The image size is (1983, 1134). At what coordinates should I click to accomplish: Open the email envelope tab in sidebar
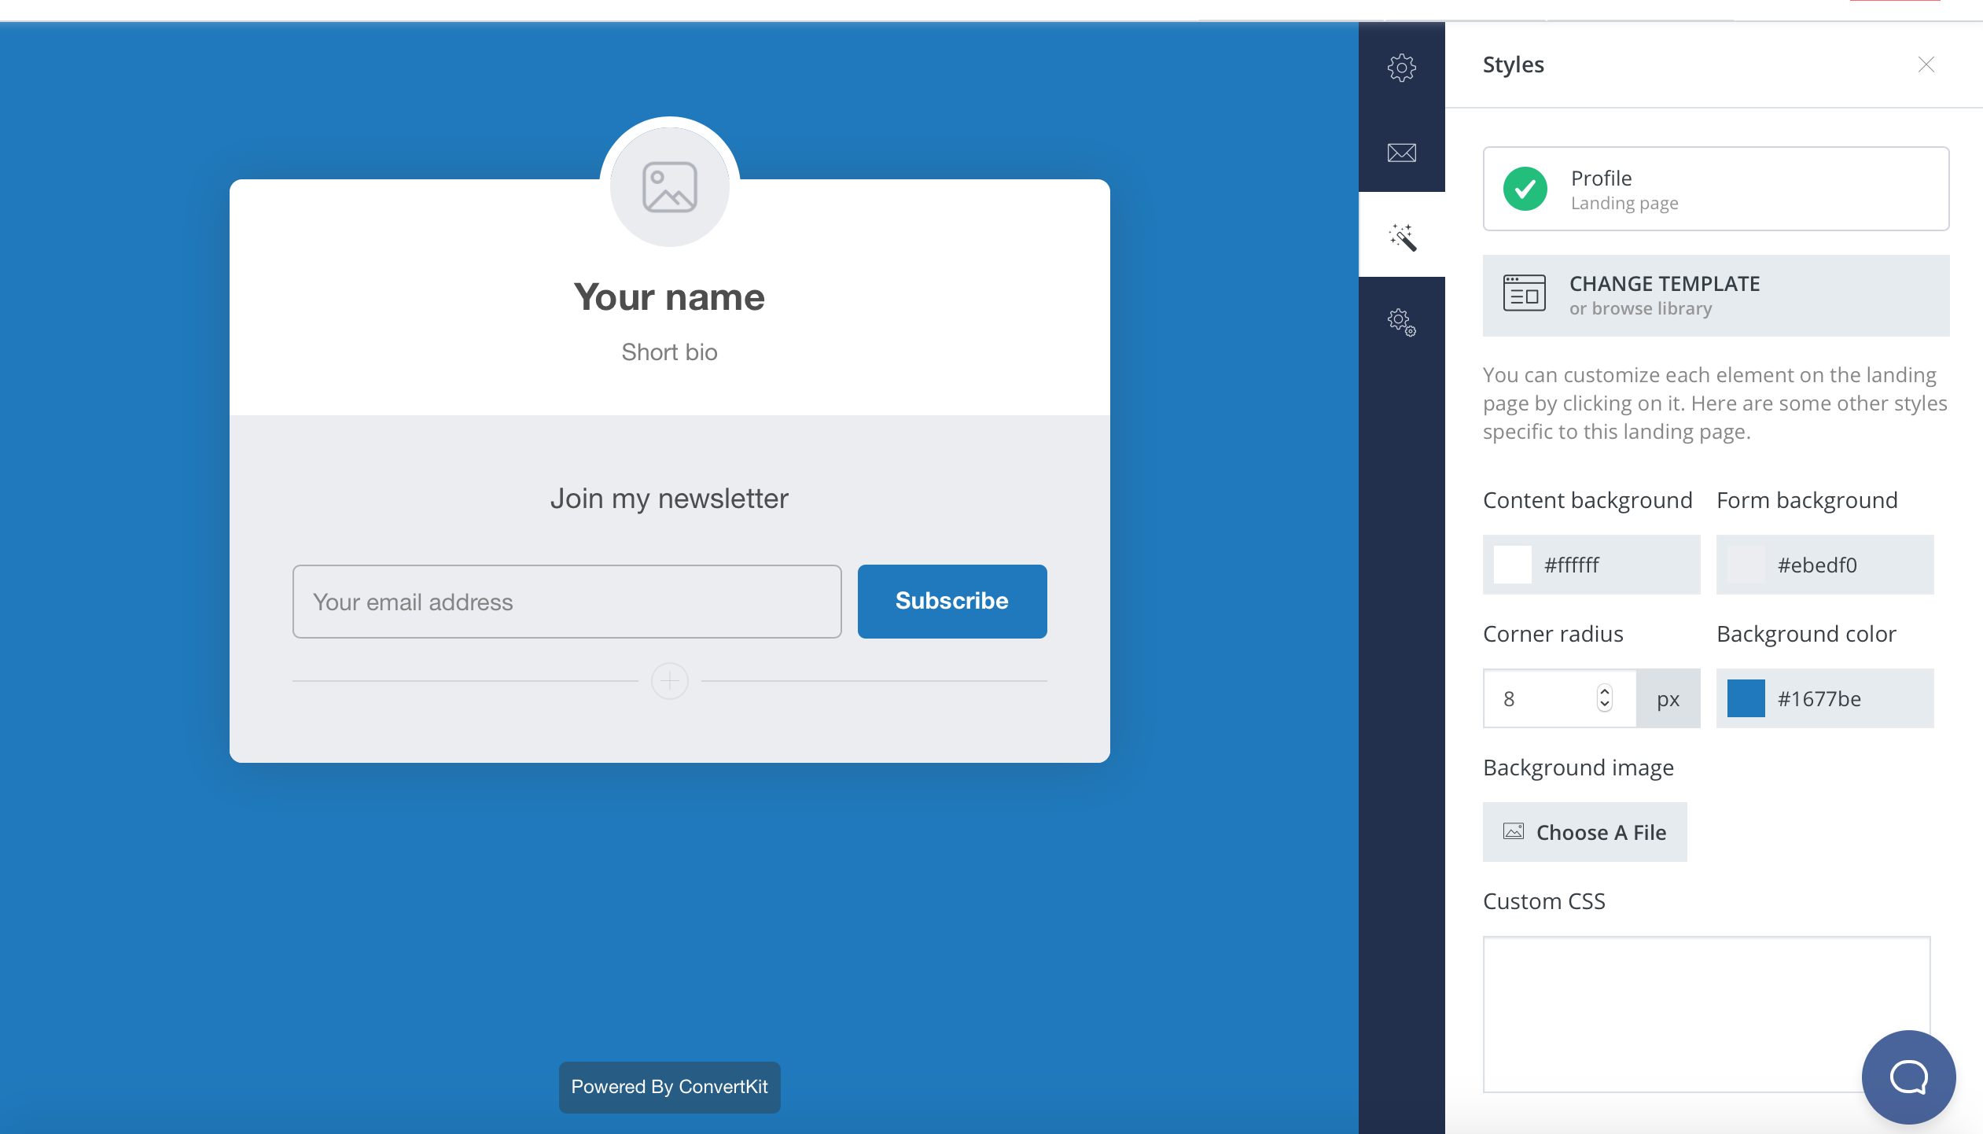point(1401,153)
